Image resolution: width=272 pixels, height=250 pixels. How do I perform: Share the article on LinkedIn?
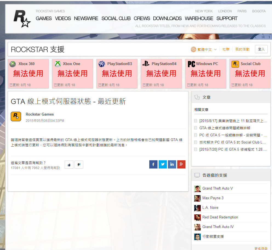coord(172,164)
